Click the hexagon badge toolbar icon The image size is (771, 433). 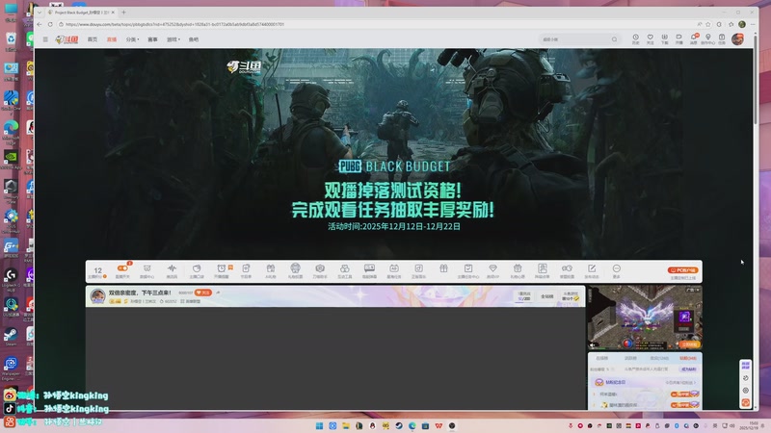click(320, 270)
